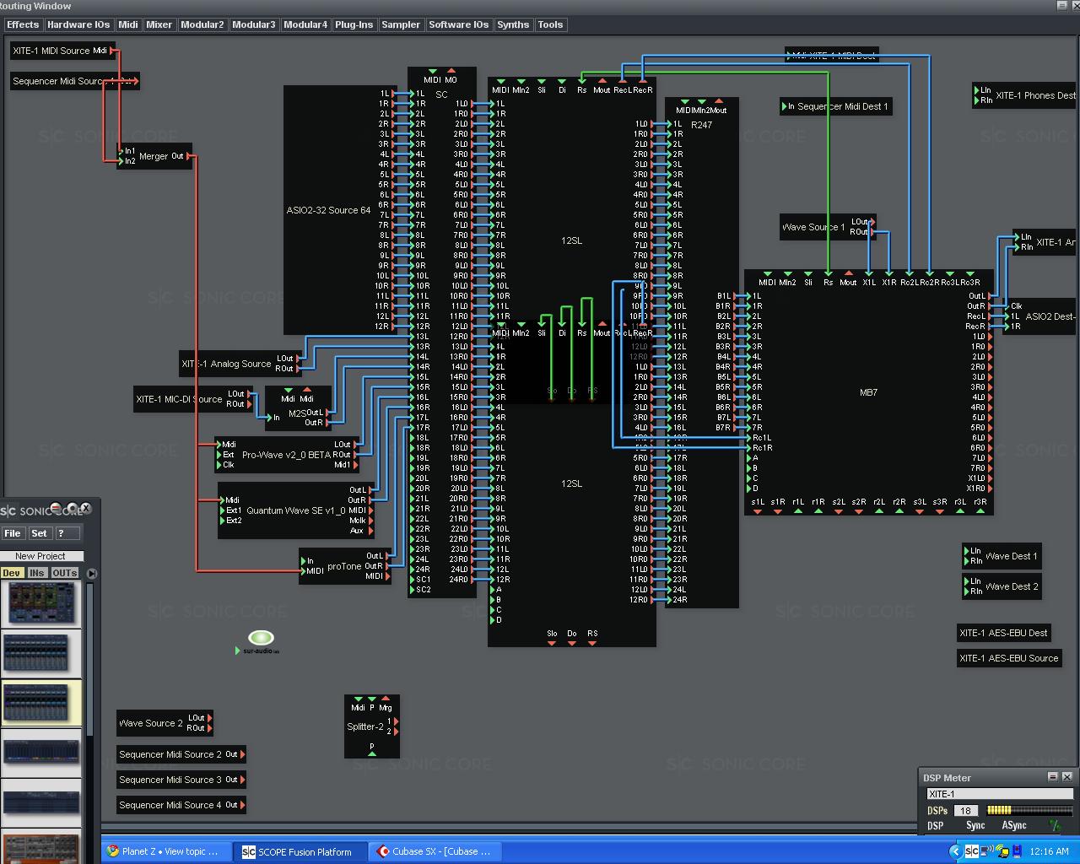Click the New Project name field
1080x864 pixels.
[x=42, y=555]
